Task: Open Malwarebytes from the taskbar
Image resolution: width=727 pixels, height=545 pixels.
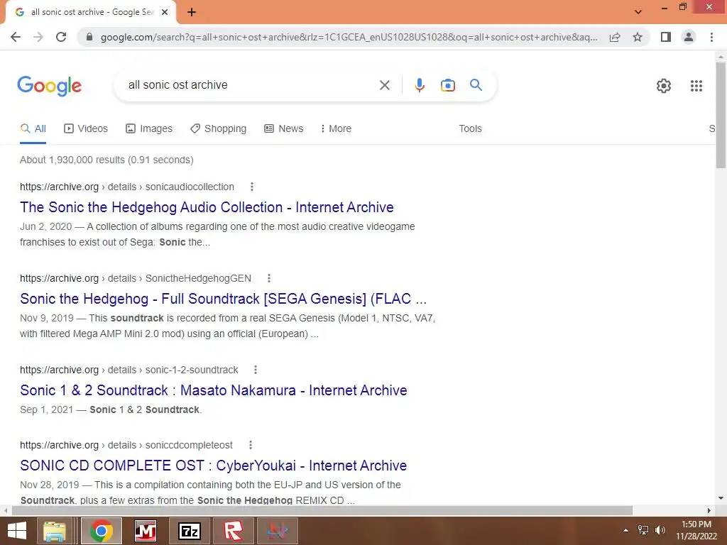Action: (146, 531)
